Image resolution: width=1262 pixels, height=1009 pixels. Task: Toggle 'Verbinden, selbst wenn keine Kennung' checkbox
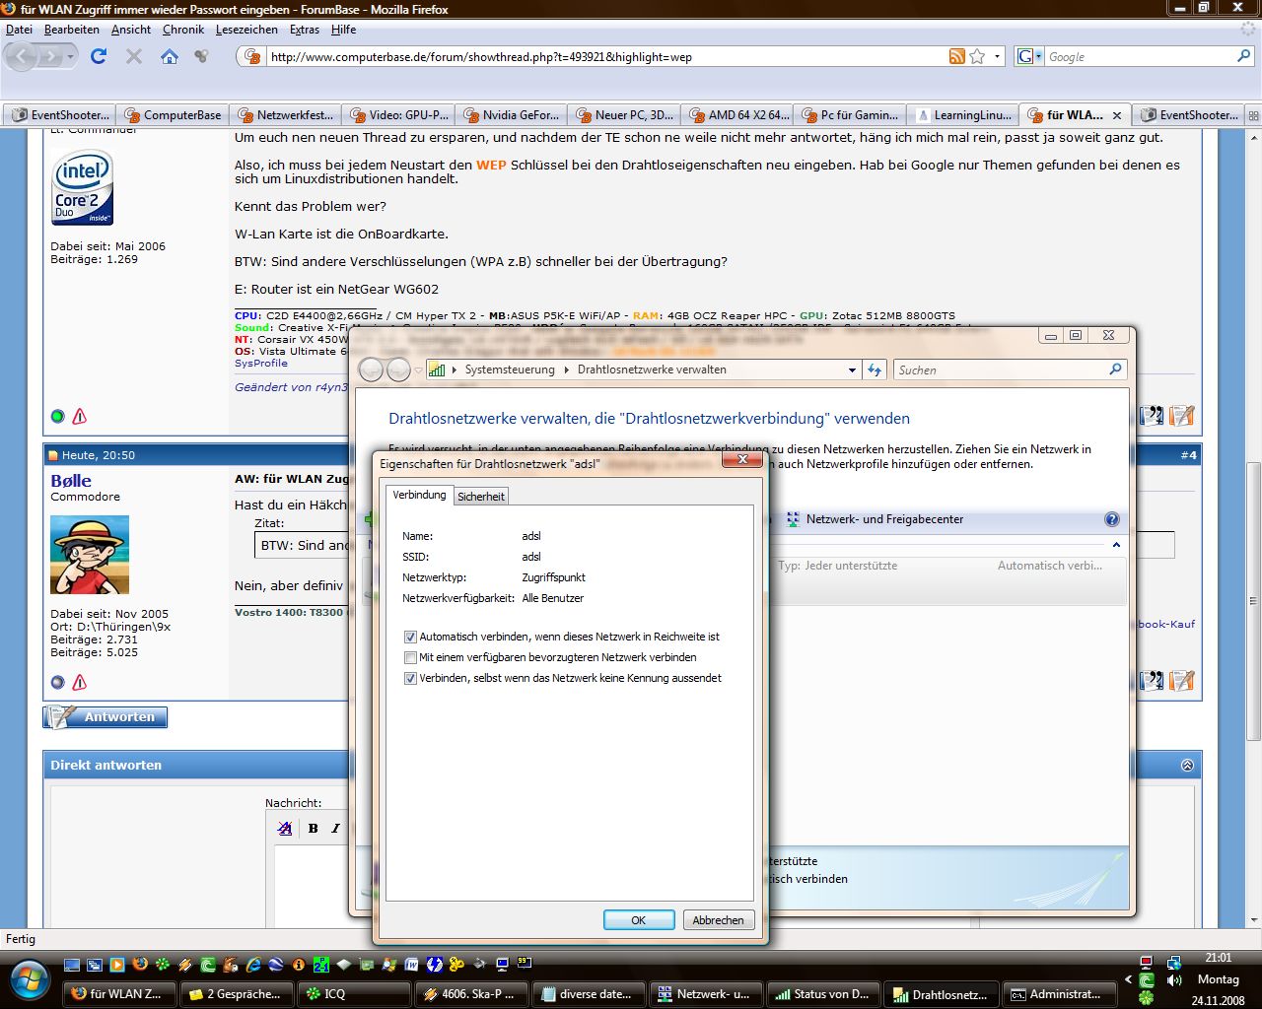[x=410, y=678]
